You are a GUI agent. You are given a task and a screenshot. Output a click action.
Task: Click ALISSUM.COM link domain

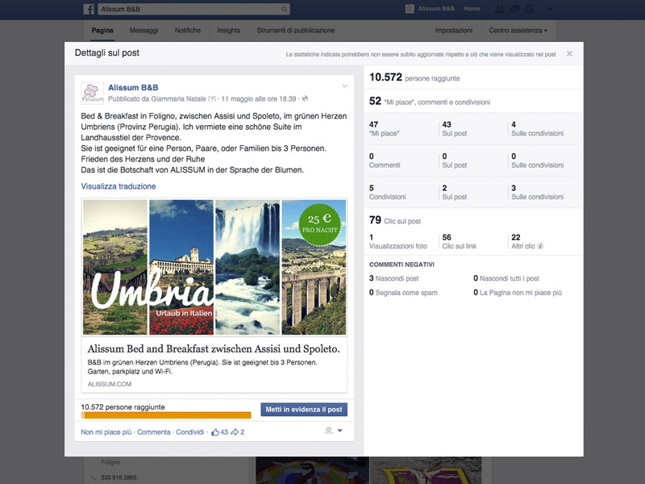[x=110, y=384]
